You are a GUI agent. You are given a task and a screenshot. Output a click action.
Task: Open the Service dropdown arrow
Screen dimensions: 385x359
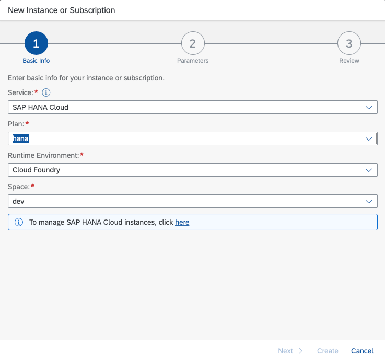coord(369,107)
